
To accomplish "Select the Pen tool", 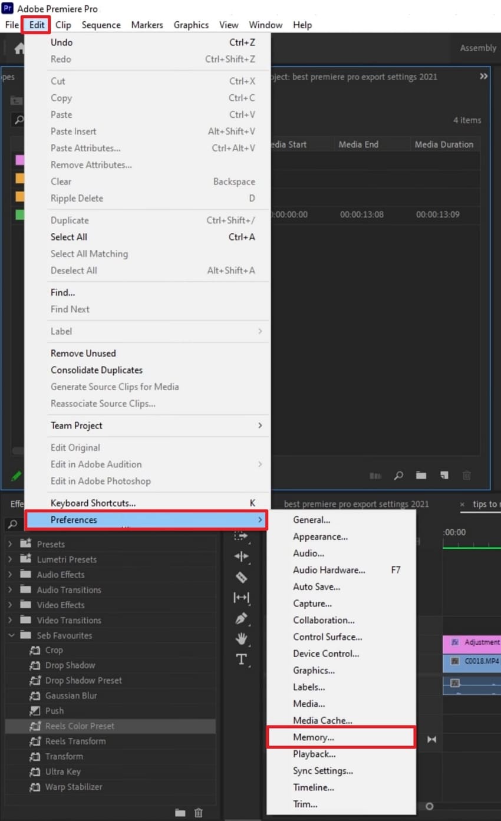I will (x=242, y=619).
